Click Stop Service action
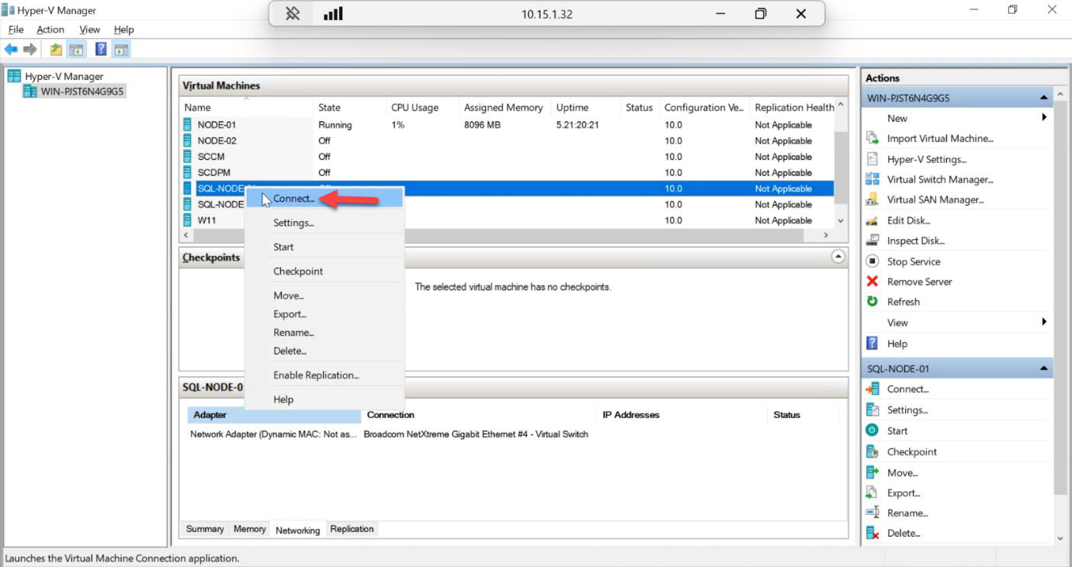Screen dimensions: 1072x567 tap(914, 261)
